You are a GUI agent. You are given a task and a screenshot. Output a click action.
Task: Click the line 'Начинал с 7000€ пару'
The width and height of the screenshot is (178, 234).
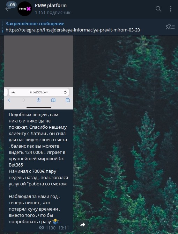pyautogui.click(x=32, y=171)
